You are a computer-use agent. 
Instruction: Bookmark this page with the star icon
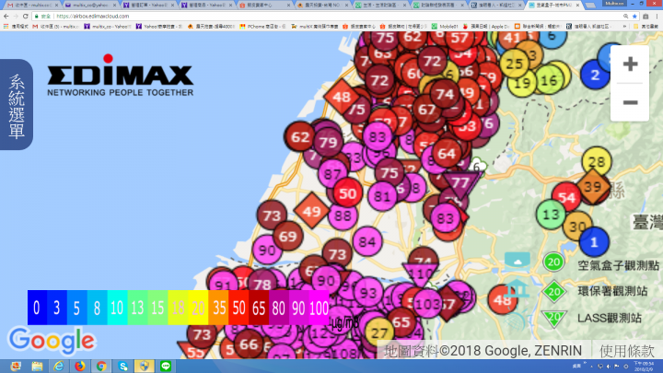(634, 16)
